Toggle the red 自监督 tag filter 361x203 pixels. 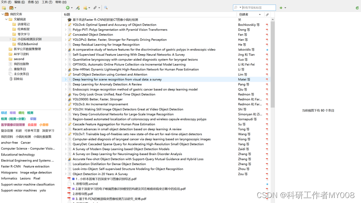[x=32, y=125]
